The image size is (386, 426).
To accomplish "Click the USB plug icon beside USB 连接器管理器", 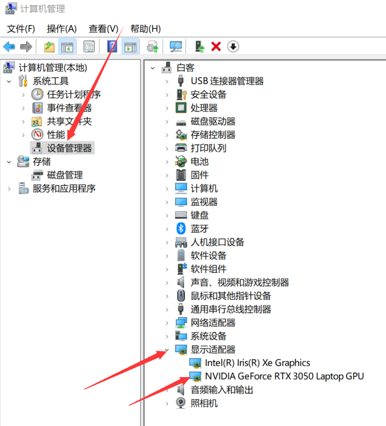I will [x=180, y=81].
